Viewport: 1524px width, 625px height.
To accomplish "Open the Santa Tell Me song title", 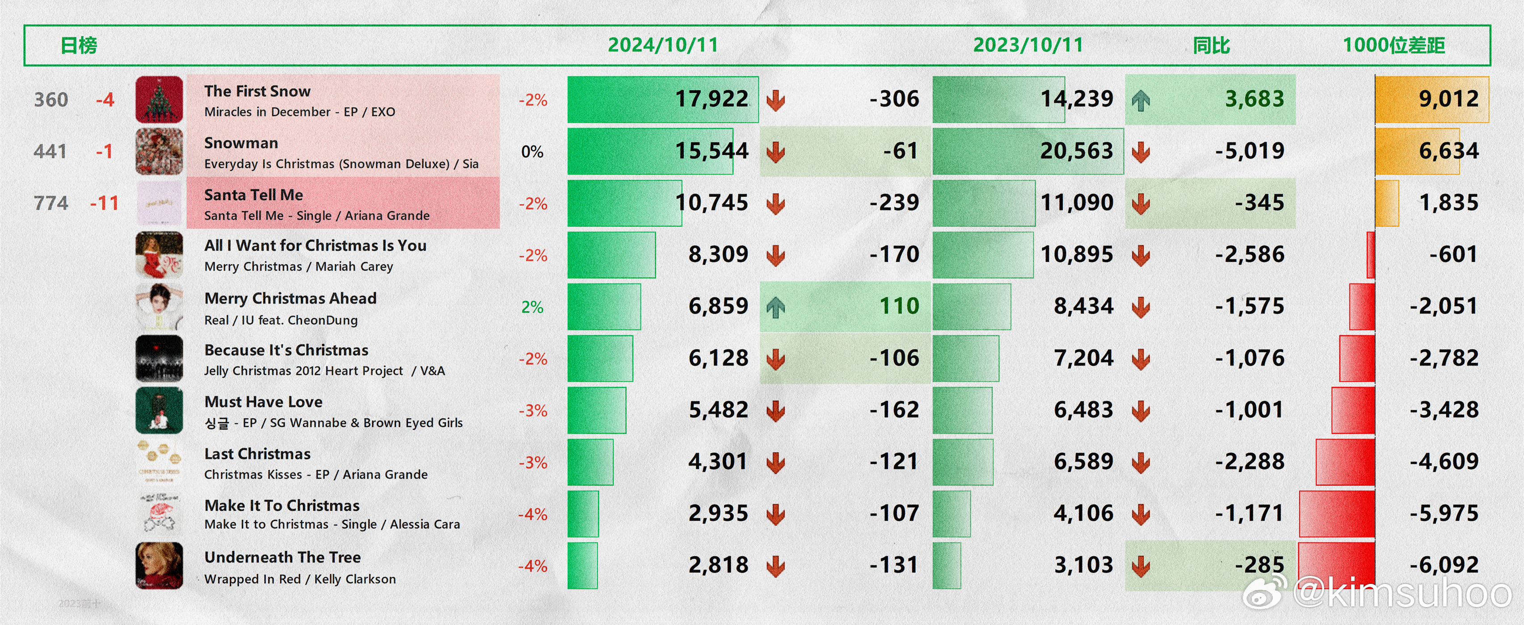I will pos(253,195).
